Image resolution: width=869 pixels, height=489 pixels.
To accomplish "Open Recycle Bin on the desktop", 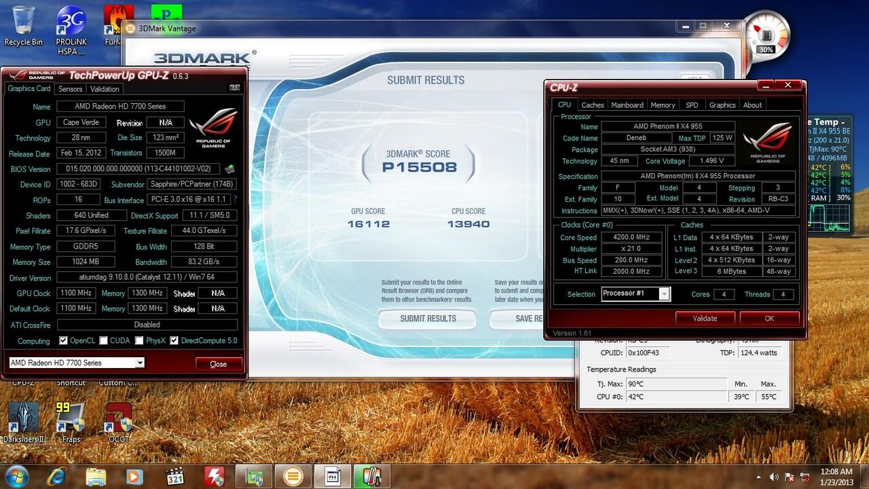I will (x=23, y=26).
